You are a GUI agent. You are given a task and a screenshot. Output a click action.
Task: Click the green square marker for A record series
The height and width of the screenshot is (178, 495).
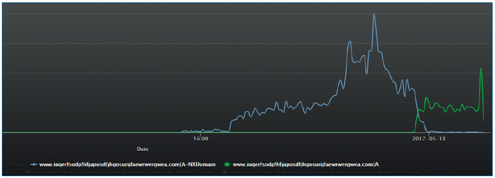pyautogui.click(x=227, y=164)
